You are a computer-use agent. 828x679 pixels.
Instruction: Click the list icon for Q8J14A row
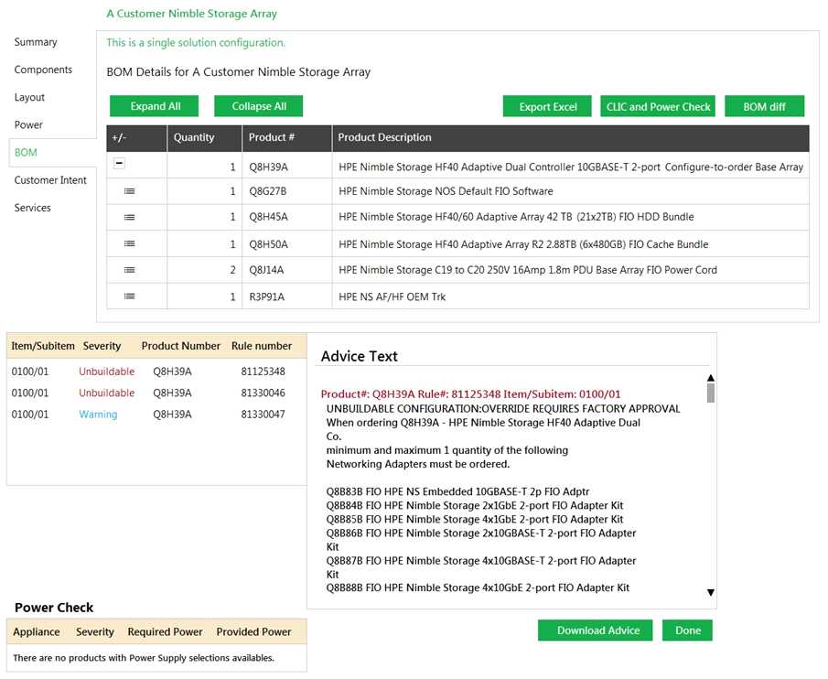[x=129, y=270]
